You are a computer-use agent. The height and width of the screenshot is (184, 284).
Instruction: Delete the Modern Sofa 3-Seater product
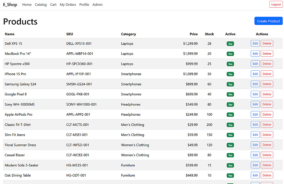click(267, 165)
